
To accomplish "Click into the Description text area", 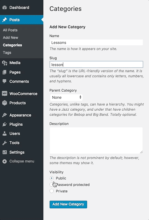I will tap(96, 140).
